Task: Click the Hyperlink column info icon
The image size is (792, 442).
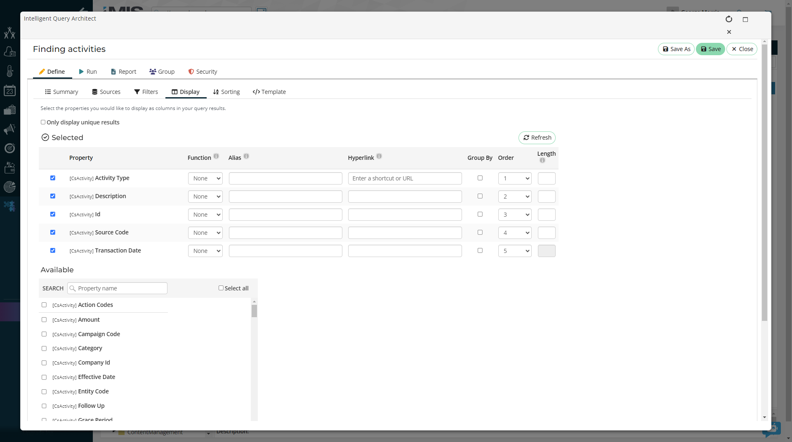Action: coord(379,157)
